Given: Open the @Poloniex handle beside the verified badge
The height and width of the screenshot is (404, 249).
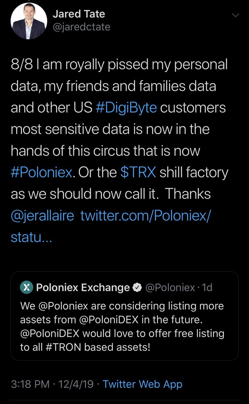Looking at the screenshot, I should [170, 288].
